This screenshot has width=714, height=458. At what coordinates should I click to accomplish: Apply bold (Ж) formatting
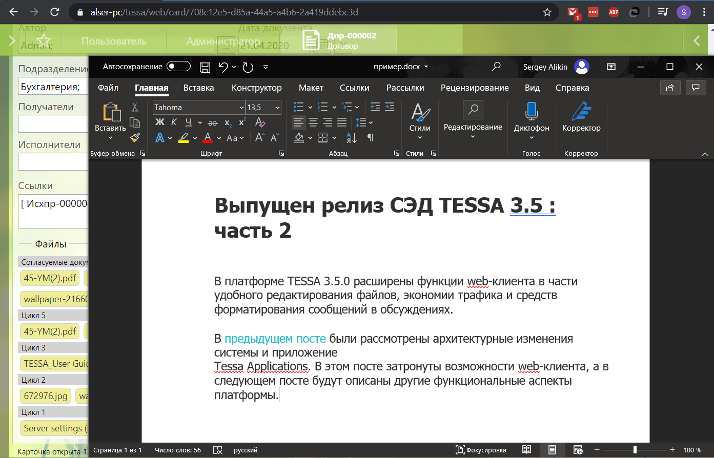pyautogui.click(x=160, y=122)
